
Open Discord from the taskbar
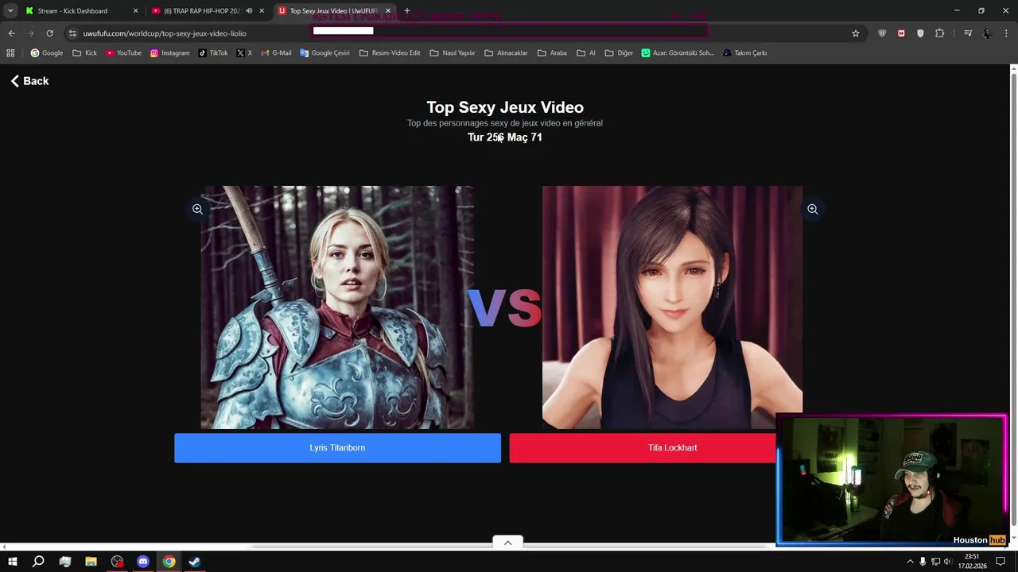[x=143, y=562]
